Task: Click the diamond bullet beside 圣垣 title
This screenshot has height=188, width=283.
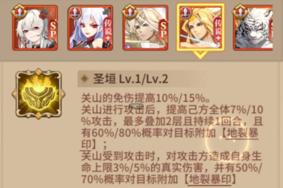Action: pos(85,78)
